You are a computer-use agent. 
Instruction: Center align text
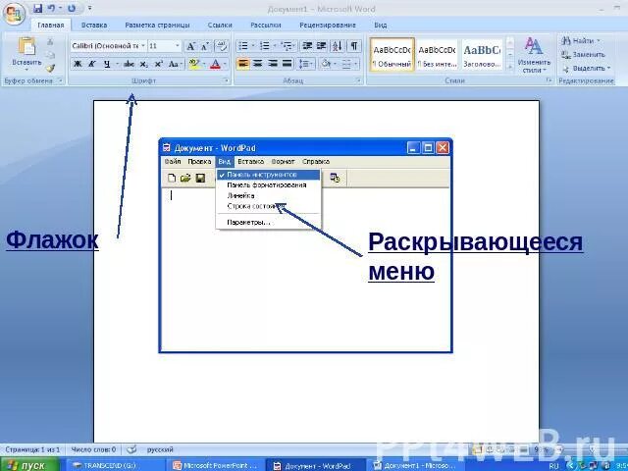tap(258, 64)
